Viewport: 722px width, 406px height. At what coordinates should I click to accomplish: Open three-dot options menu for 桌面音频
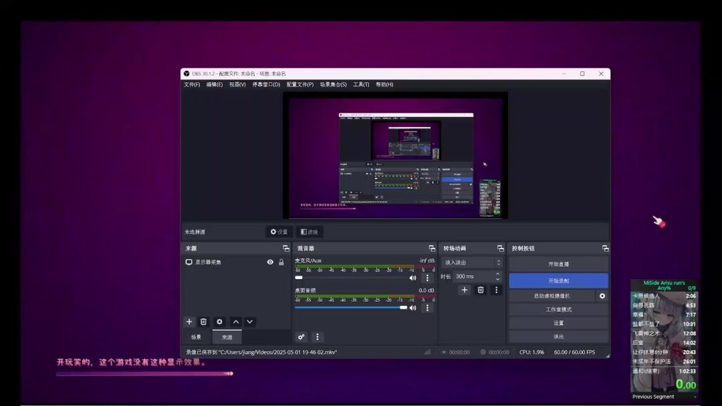tap(428, 308)
